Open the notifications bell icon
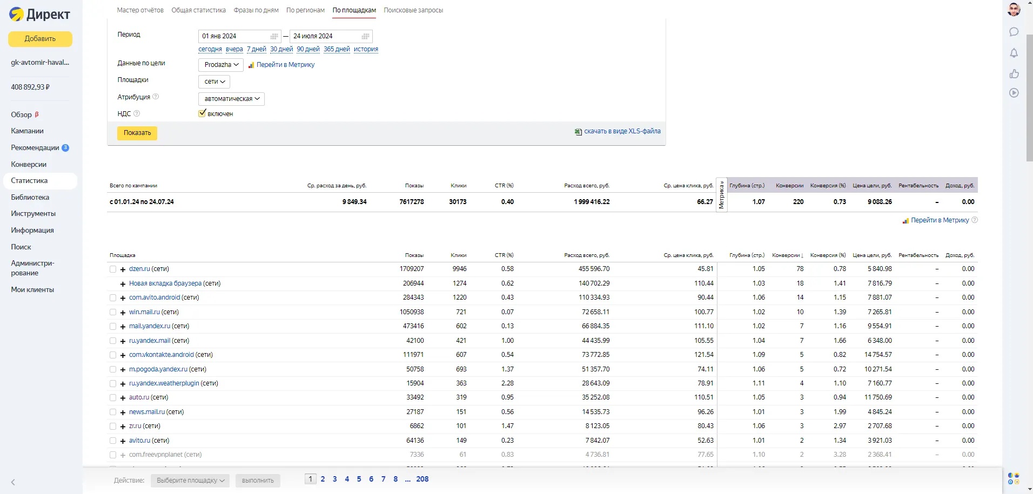The image size is (1033, 494). [x=1014, y=53]
